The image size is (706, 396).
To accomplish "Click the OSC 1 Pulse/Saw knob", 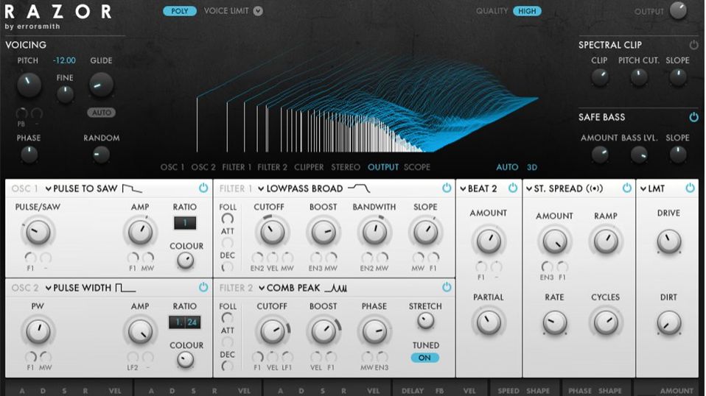I will tap(38, 233).
